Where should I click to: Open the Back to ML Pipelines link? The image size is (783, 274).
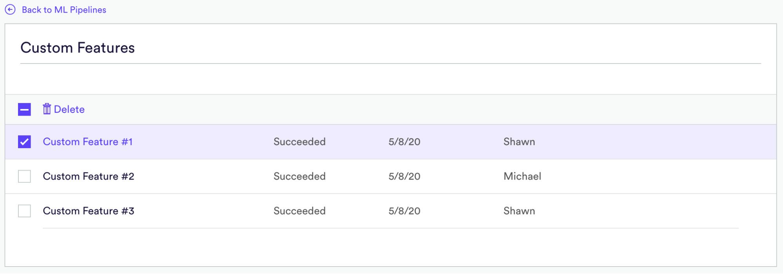[64, 10]
